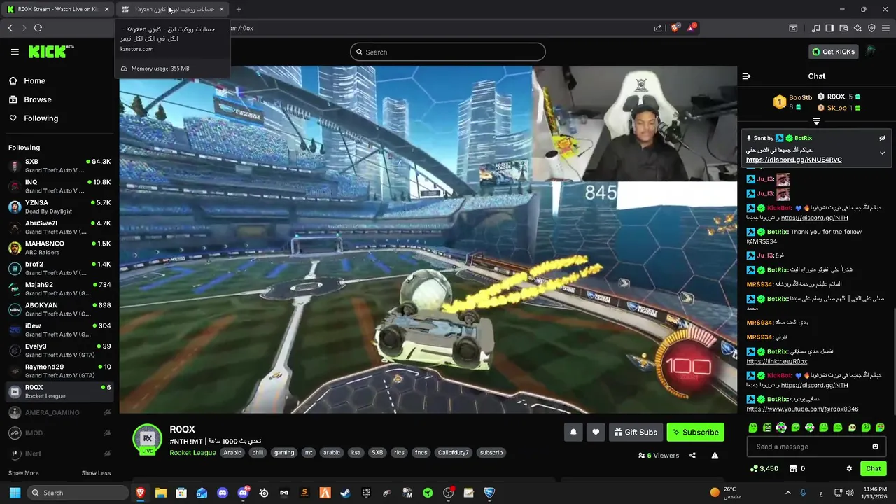Click the Get KICKs button
896x504 pixels.
(834, 52)
